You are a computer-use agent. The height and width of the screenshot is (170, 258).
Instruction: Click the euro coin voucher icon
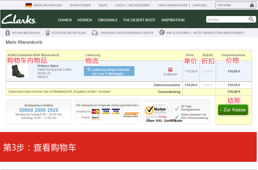(162, 32)
